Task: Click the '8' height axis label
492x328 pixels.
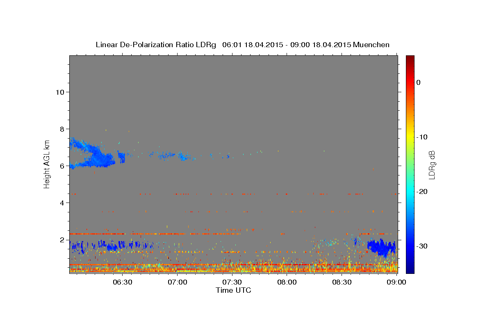Action: click(62, 129)
